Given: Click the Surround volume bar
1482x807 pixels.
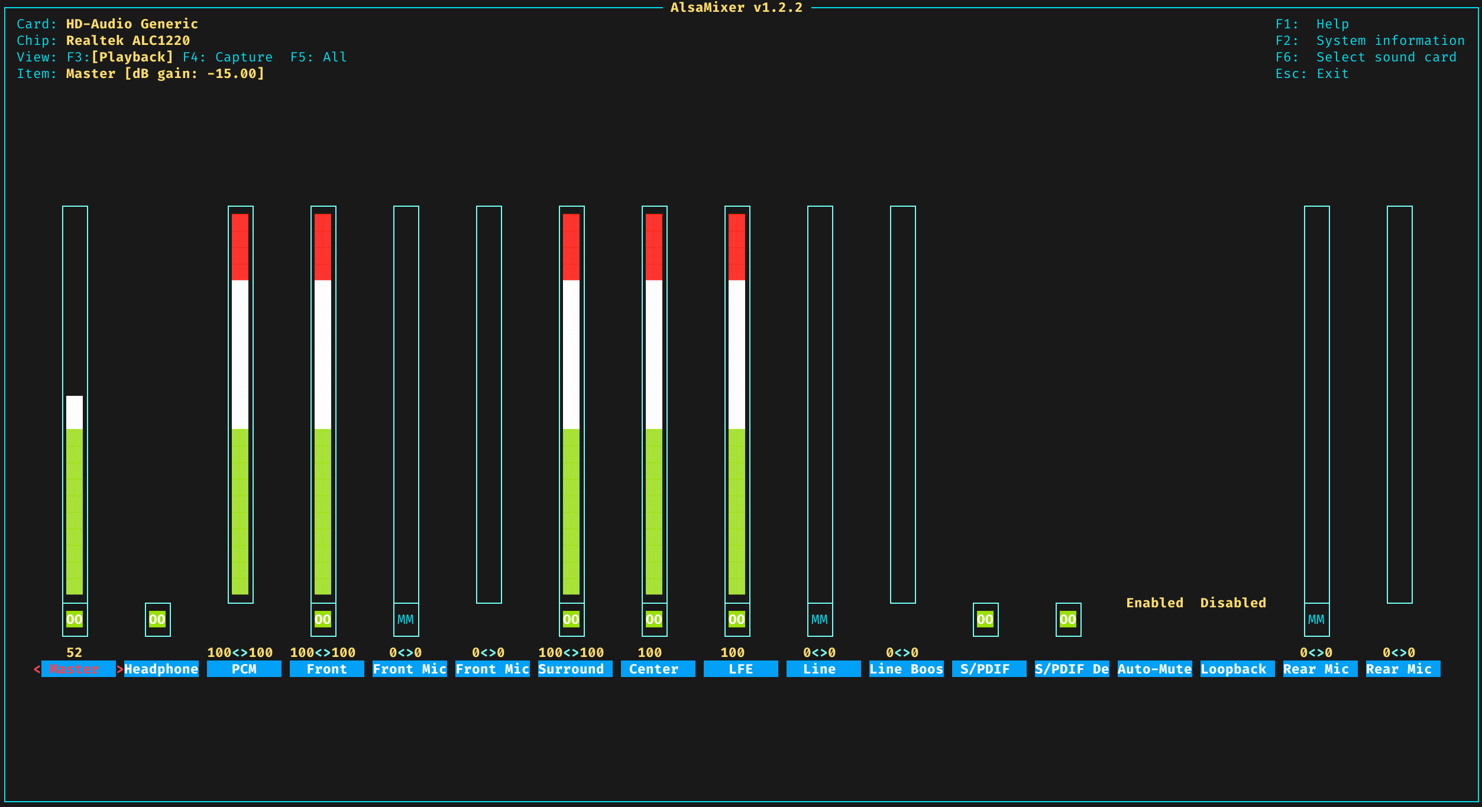Looking at the screenshot, I should (x=571, y=404).
